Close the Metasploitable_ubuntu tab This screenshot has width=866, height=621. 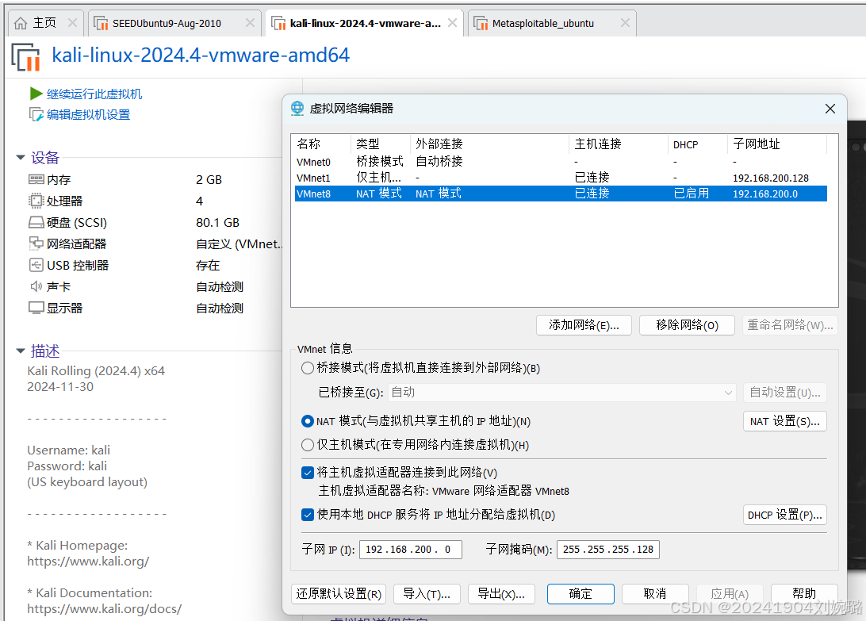click(625, 23)
